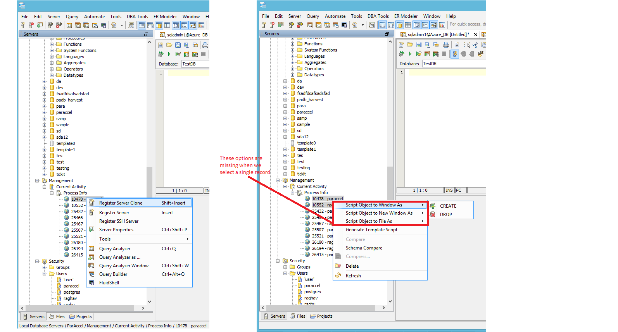Viewport: 618px width, 332px height.
Task: Switch to the Projects tab in right window
Action: coord(321,316)
